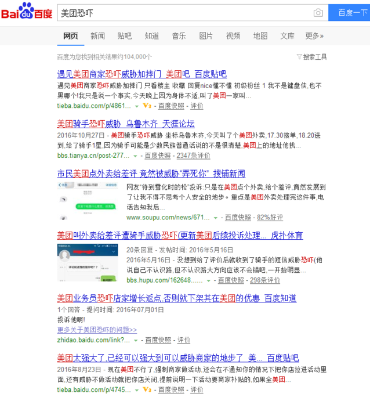
Task: Click URL www.soupu.com/news/671...
Action: (x=168, y=217)
